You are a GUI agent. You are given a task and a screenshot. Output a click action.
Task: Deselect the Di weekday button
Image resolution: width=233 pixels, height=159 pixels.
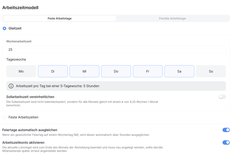[x=53, y=71]
